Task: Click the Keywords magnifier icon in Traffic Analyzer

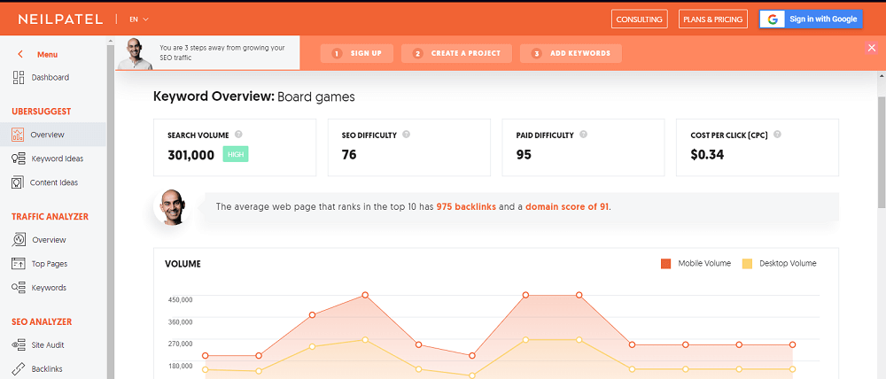Action: click(18, 288)
